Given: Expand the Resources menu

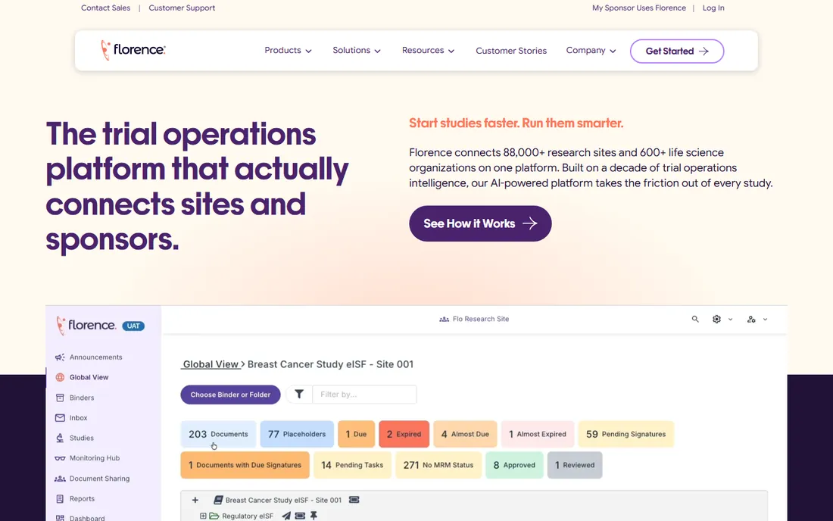Looking at the screenshot, I should click(x=428, y=51).
